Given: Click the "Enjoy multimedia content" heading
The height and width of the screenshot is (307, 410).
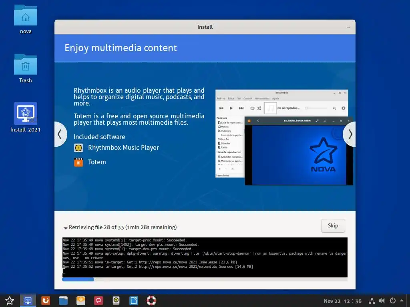Looking at the screenshot, I should tap(121, 48).
